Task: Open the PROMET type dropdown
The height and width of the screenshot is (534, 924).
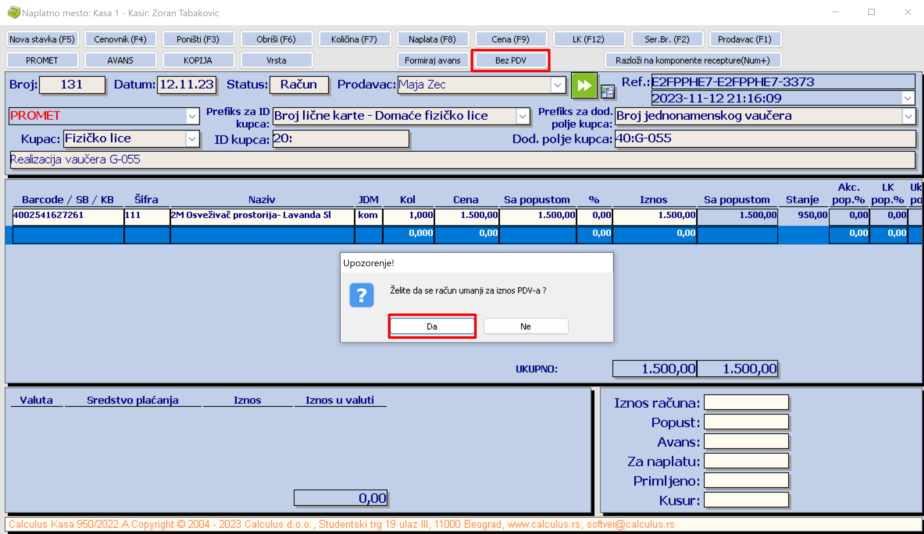Action: (192, 116)
